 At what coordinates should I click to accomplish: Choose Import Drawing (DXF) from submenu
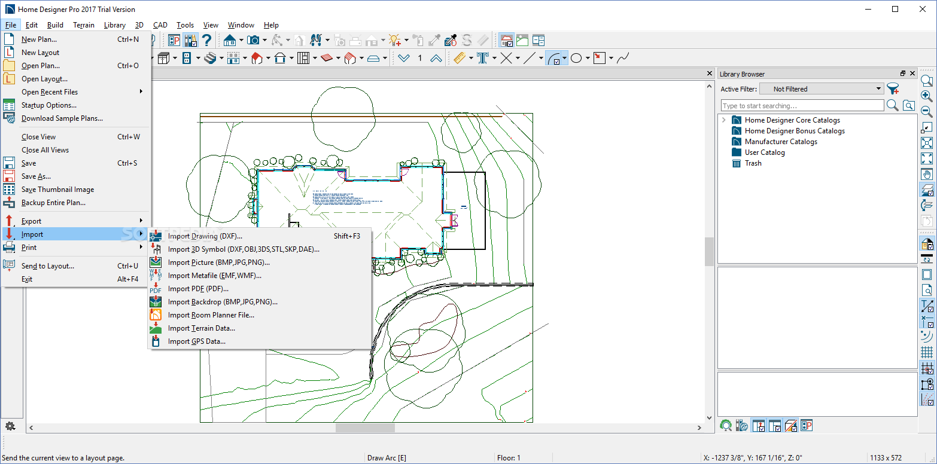pos(260,236)
